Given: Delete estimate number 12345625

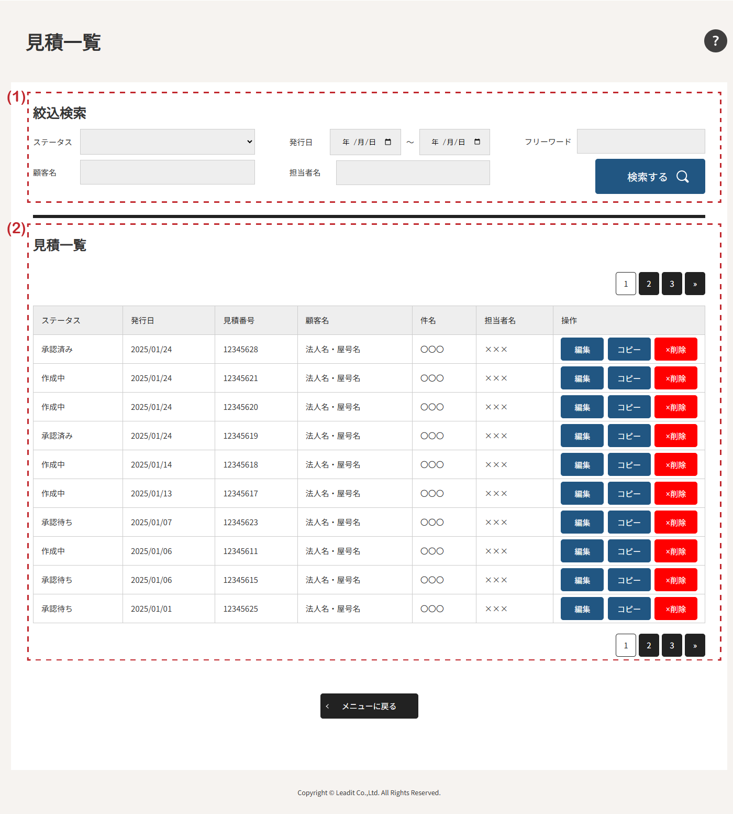Looking at the screenshot, I should tap(675, 609).
